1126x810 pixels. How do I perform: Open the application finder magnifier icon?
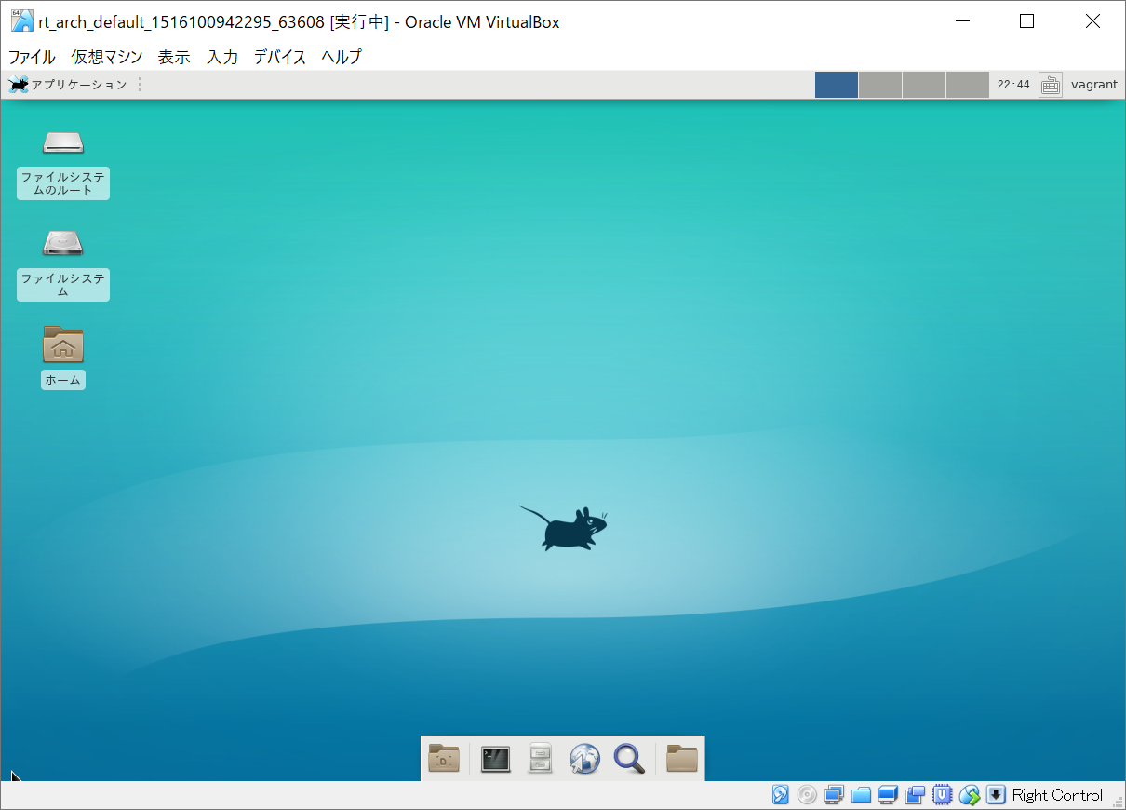click(x=630, y=759)
